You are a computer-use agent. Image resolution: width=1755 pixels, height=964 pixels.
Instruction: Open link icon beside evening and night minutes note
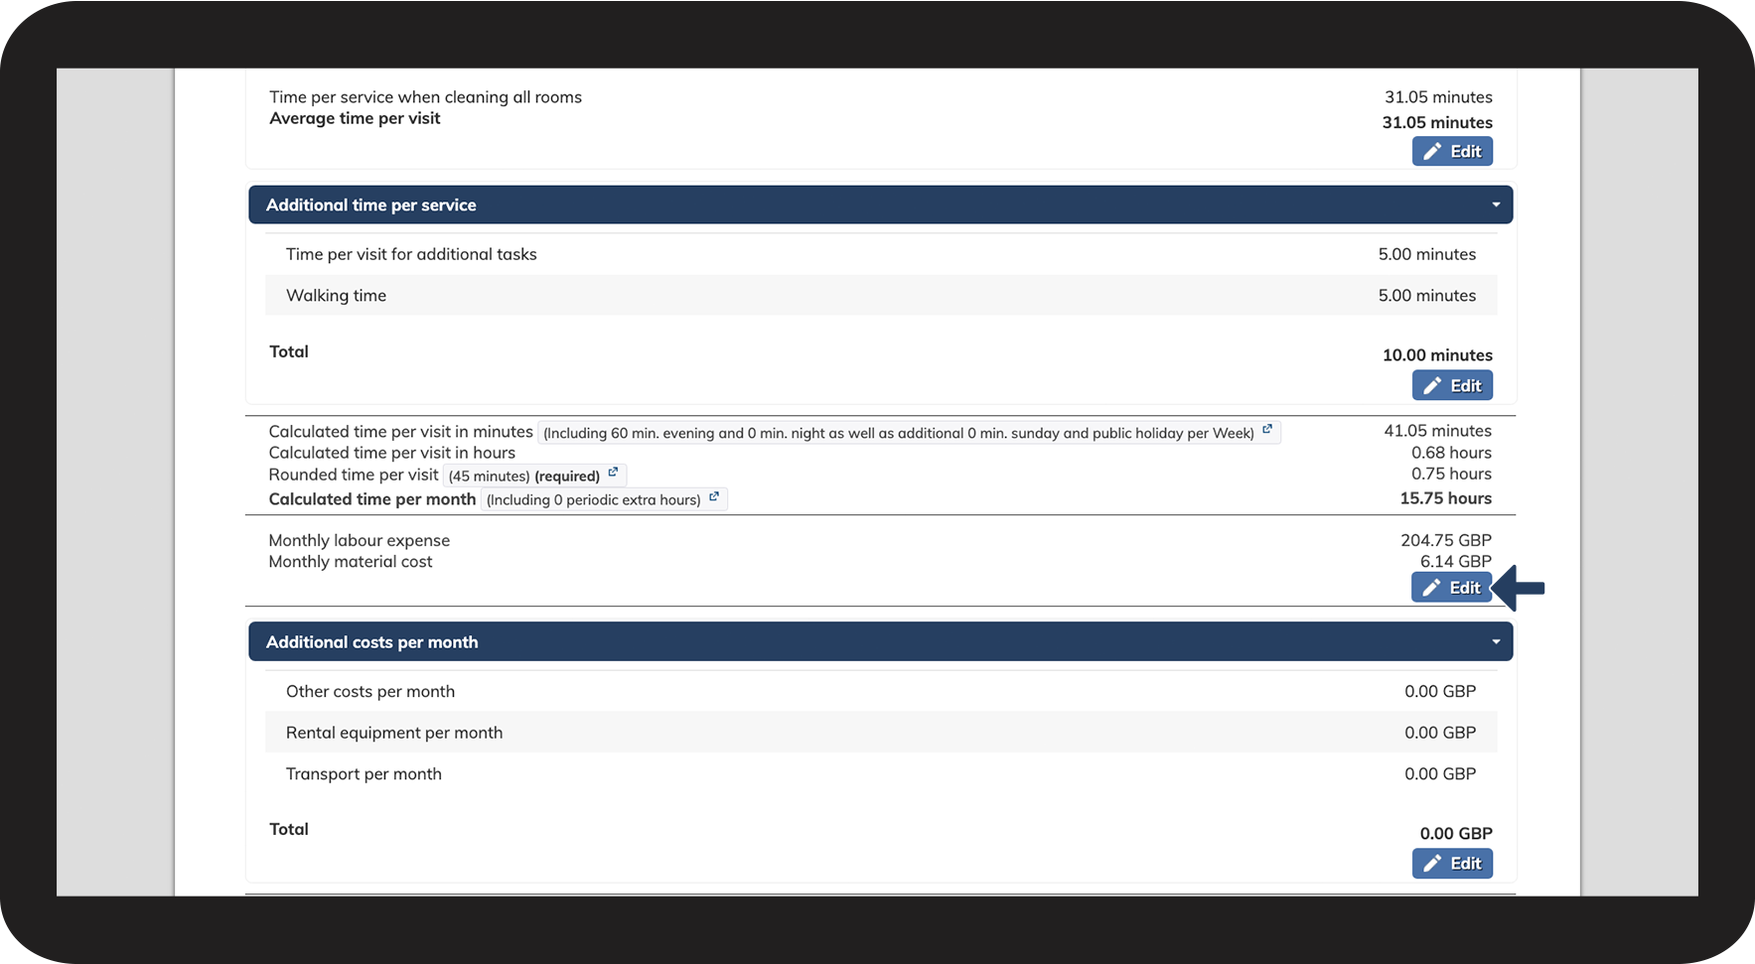click(1267, 430)
